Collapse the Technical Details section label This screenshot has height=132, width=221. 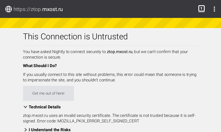[x=45, y=107]
